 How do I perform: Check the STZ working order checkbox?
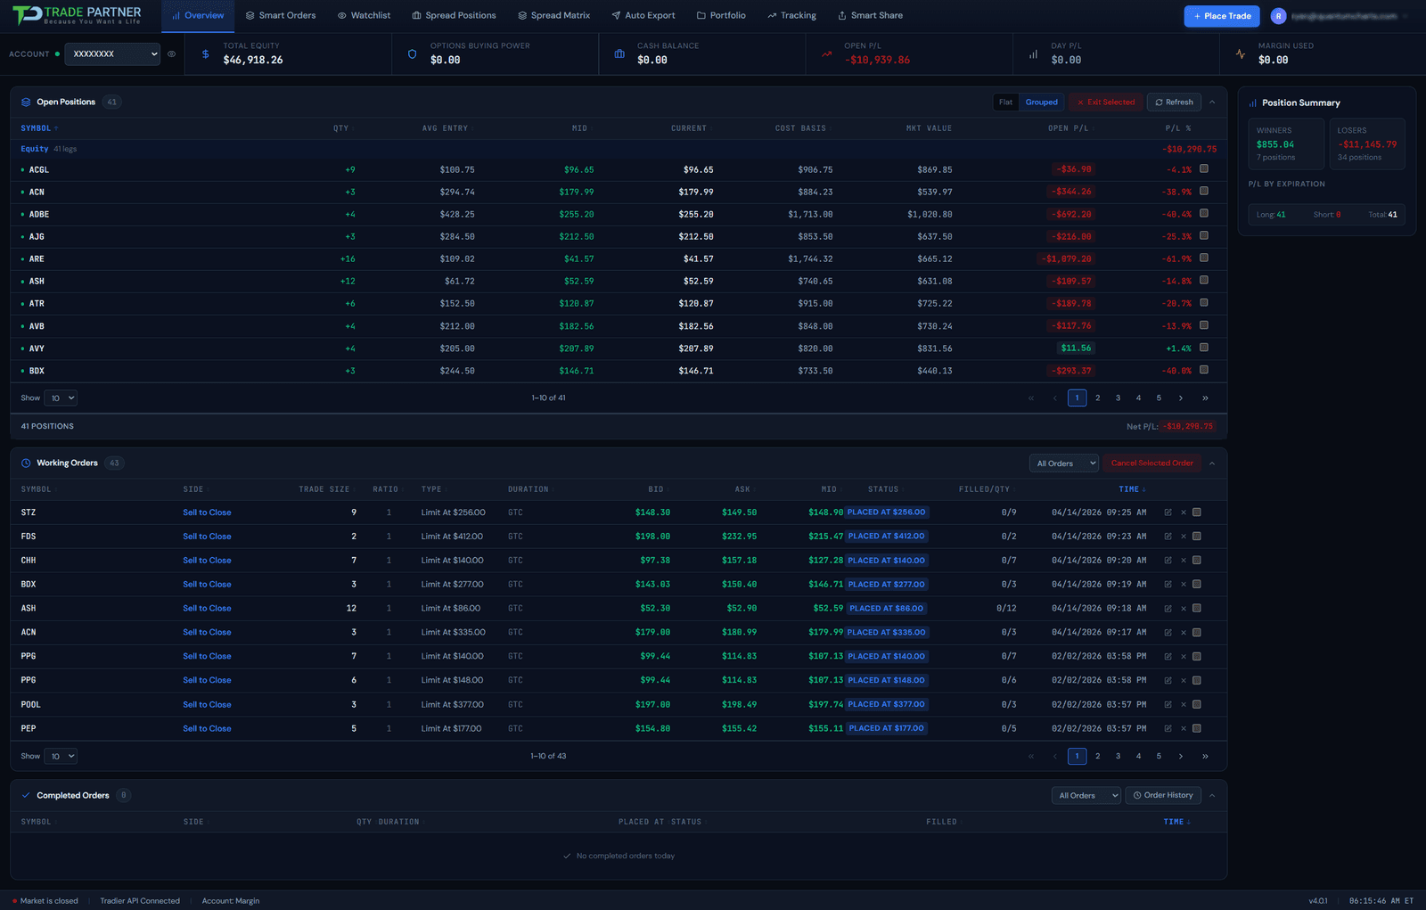(1197, 512)
